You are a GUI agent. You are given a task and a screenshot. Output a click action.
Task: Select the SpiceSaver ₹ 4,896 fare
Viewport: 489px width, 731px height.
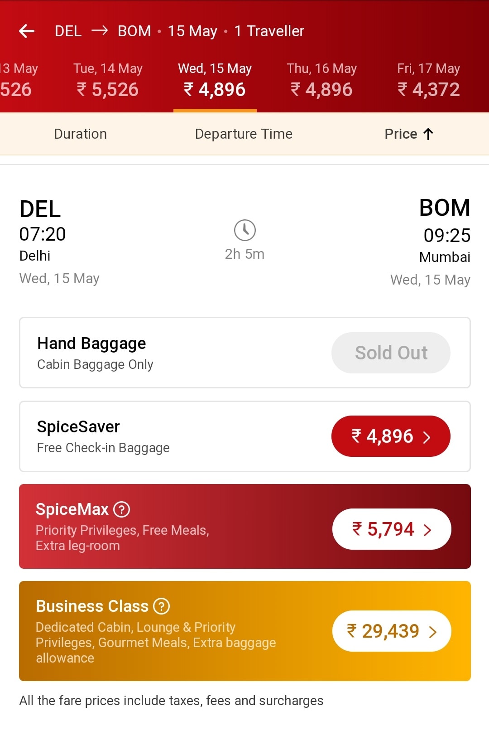(x=390, y=436)
